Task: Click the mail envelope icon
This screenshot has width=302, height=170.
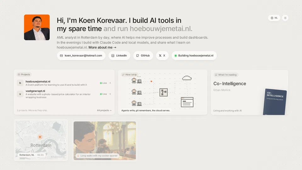Action: click(61, 55)
